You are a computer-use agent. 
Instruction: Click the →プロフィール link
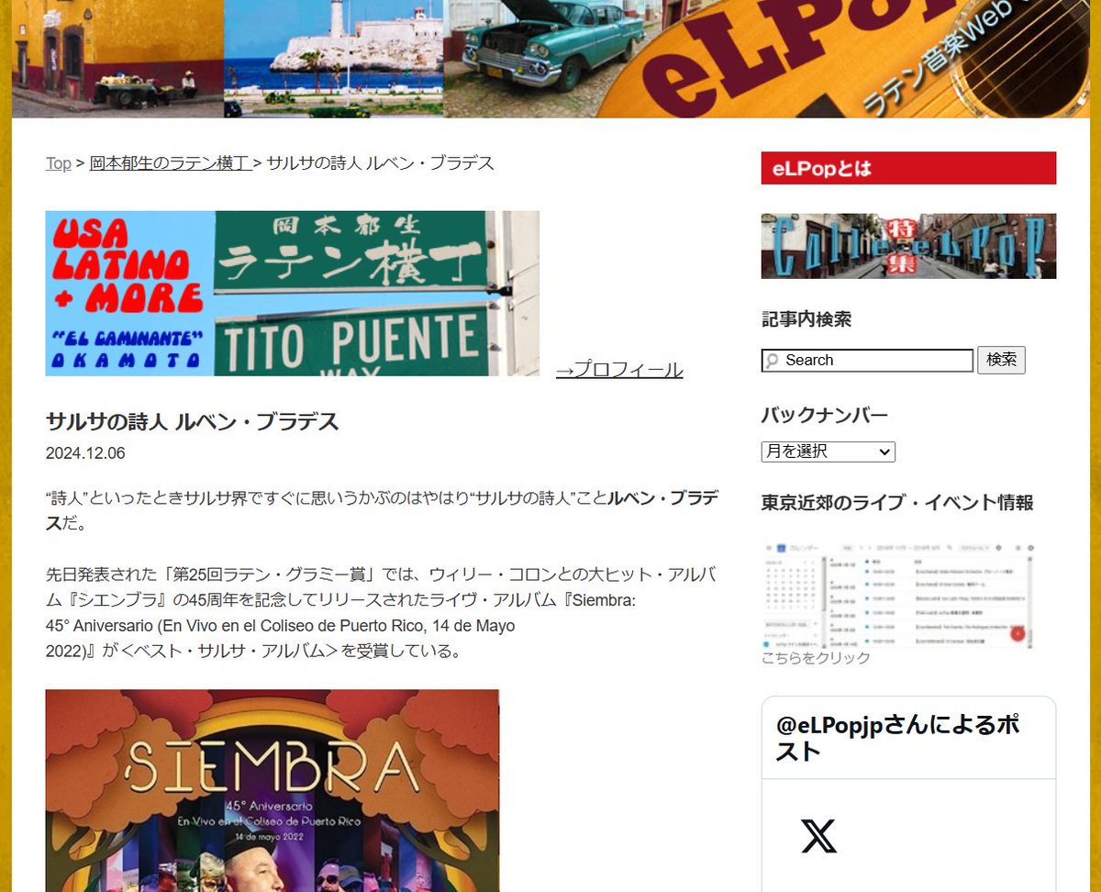pos(619,370)
